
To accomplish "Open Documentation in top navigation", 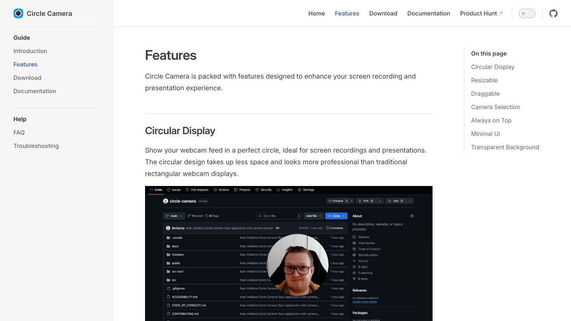I will (x=428, y=13).
